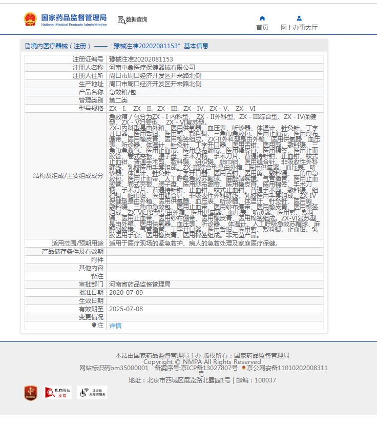Screen dimensions: 377x446
Task: Select product name 急救箱/包
Action: (x=122, y=92)
